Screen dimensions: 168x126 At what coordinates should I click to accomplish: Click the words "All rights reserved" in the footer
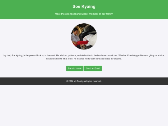pos(93,81)
